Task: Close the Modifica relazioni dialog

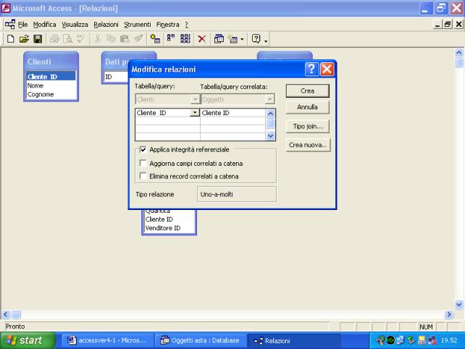Action: tap(327, 69)
